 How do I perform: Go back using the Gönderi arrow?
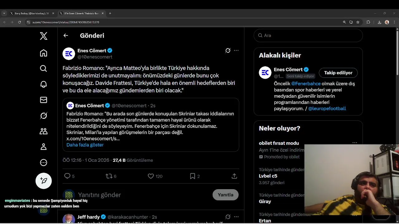(x=66, y=35)
